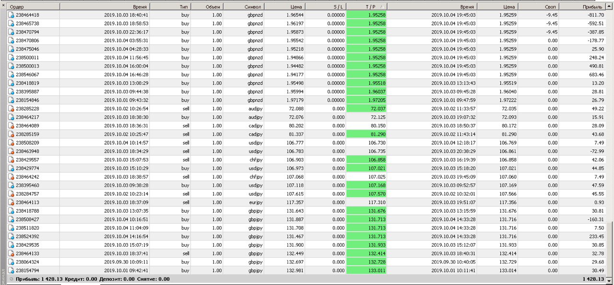
Task: Click the scrollbar down arrow
Action: 610,280
